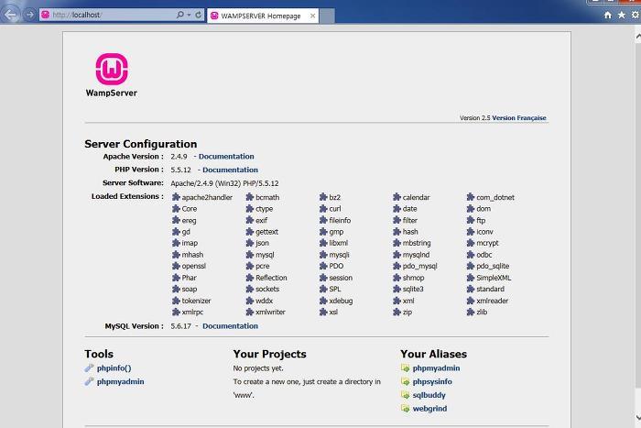The height and width of the screenshot is (428, 641).
Task: Click folder icon beside phpsysinfo alias
Action: point(405,381)
